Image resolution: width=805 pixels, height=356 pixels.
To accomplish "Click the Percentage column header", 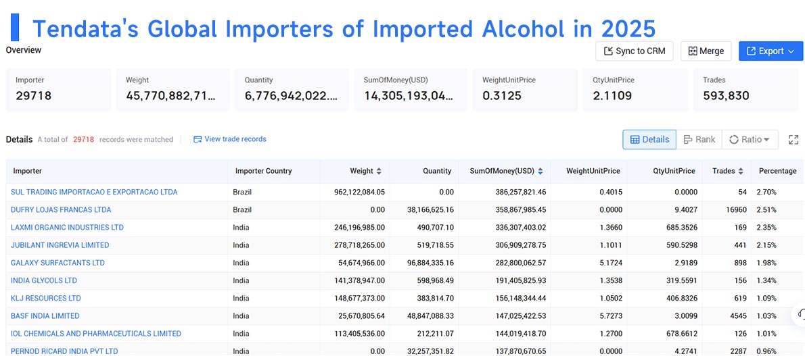I will pyautogui.click(x=778, y=171).
